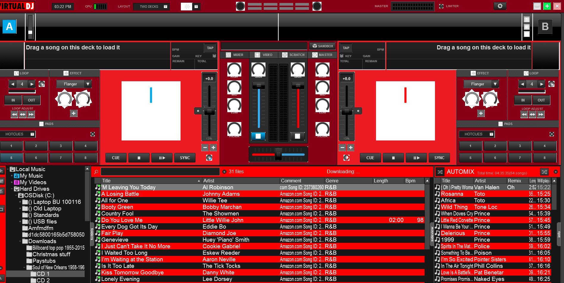Open the waveform display dropdown

pos(196,6)
